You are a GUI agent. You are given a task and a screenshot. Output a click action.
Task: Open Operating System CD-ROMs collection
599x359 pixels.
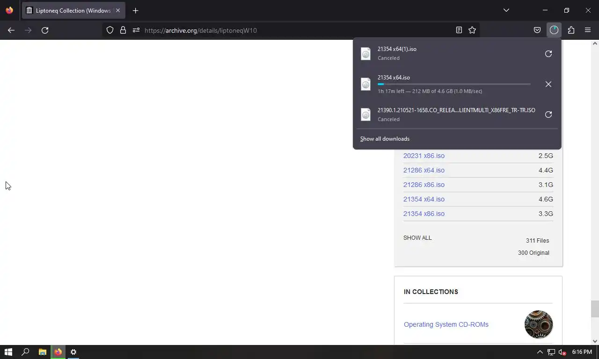click(446, 324)
